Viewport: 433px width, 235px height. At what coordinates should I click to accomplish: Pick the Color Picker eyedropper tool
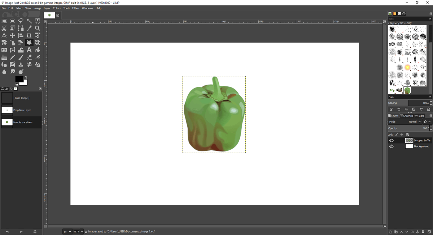29,28
